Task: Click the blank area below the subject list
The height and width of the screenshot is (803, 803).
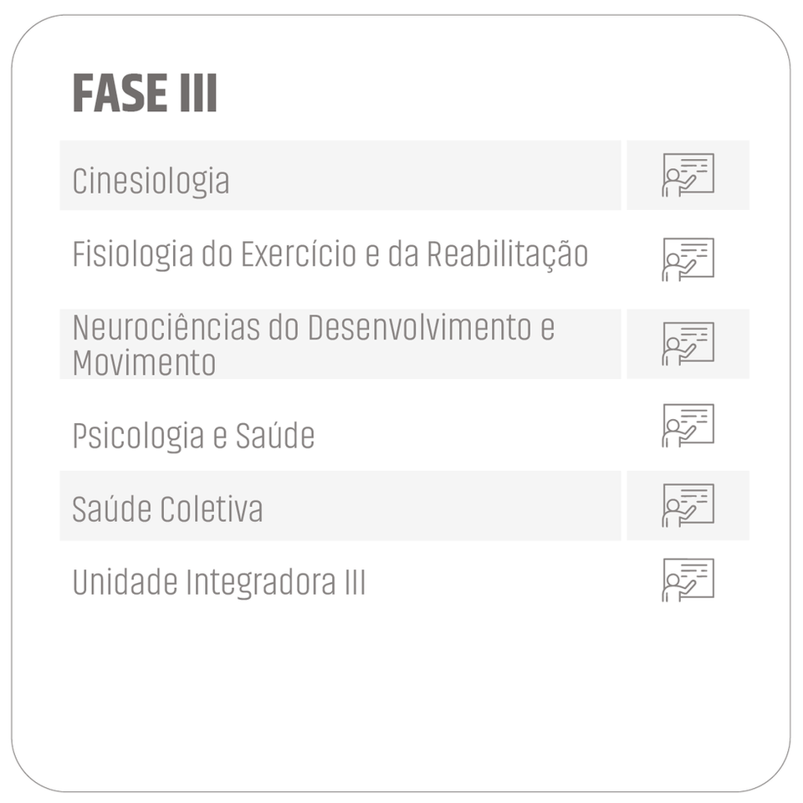Action: tap(401, 694)
